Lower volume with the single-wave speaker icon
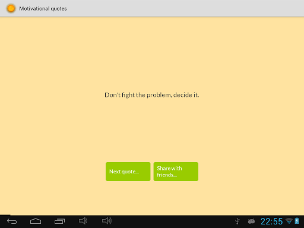This screenshot has height=228, width=304. (83, 221)
